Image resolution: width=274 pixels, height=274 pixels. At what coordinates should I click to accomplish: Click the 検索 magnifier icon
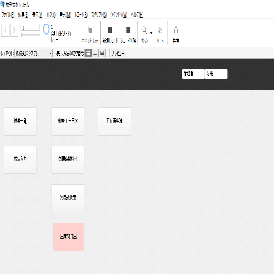click(x=144, y=30)
